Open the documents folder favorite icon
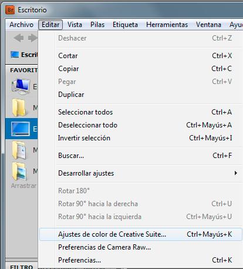 pyautogui.click(x=19, y=150)
